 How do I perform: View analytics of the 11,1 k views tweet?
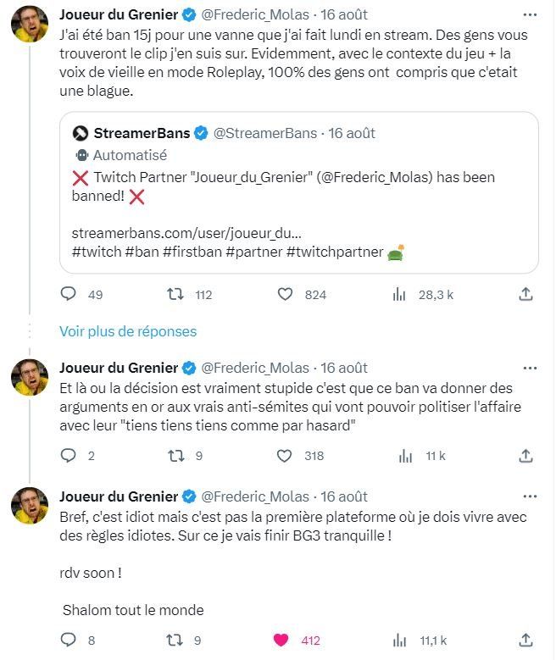pyautogui.click(x=398, y=640)
